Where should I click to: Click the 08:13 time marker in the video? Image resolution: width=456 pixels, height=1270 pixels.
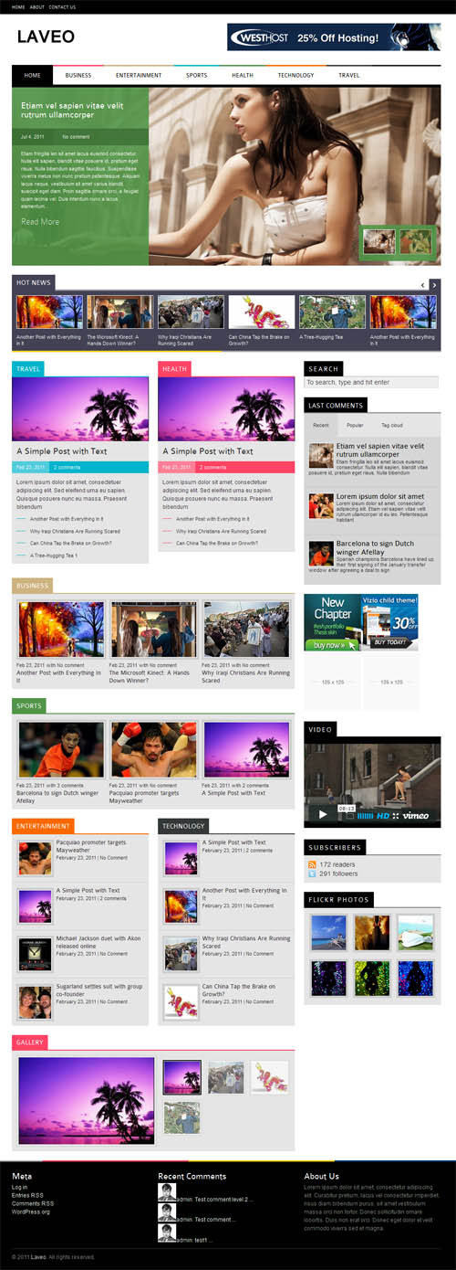click(x=347, y=808)
